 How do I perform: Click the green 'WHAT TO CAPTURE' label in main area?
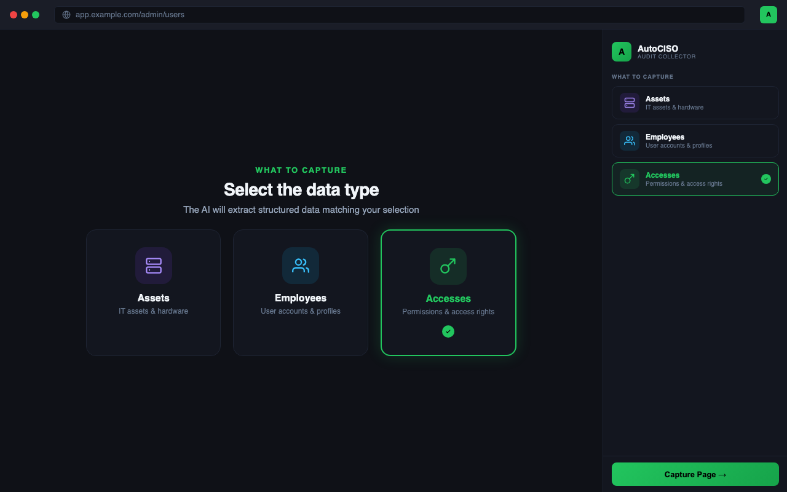pos(301,170)
